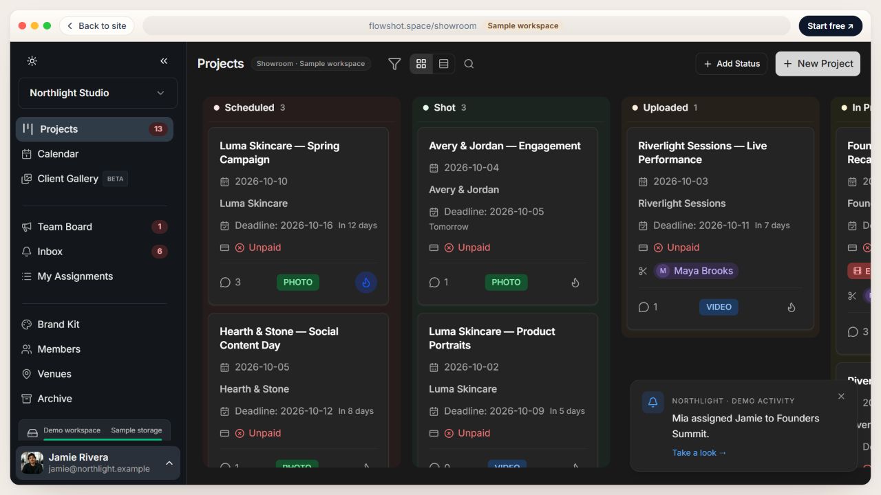This screenshot has height=495, width=881.
Task: Open comments on Luma Skincare Spring Campaign card
Action: pos(231,283)
